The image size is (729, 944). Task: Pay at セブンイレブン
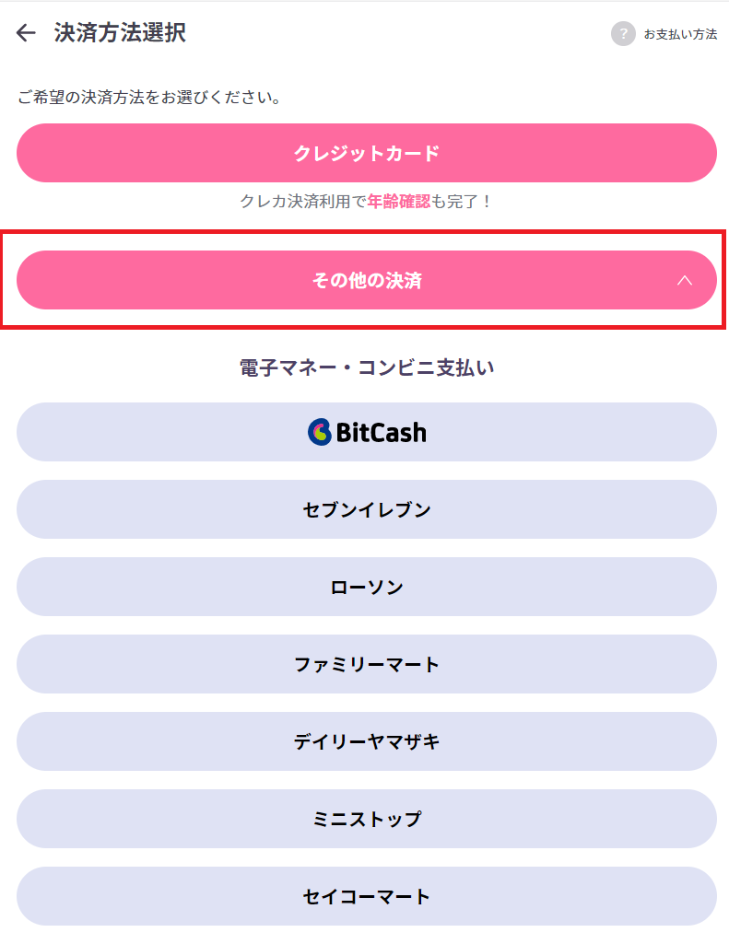click(366, 509)
